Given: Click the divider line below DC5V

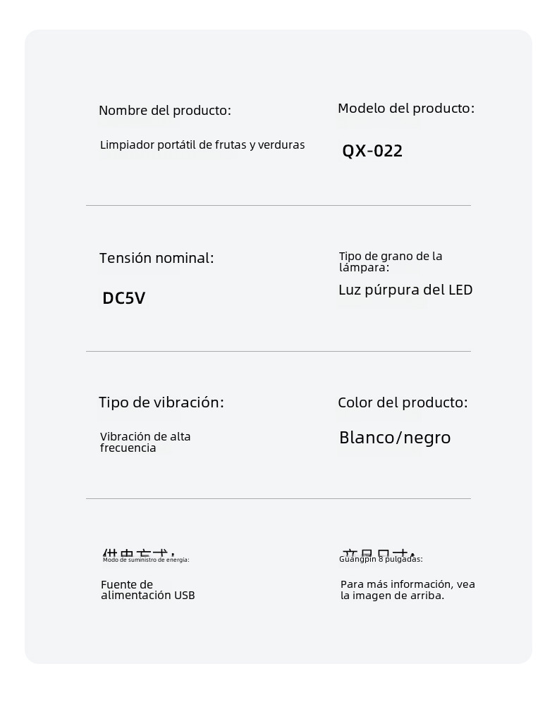Looking at the screenshot, I should (278, 351).
